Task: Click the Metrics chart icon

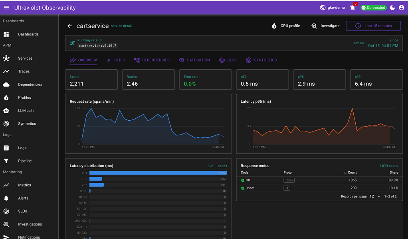Action: tap(6, 185)
